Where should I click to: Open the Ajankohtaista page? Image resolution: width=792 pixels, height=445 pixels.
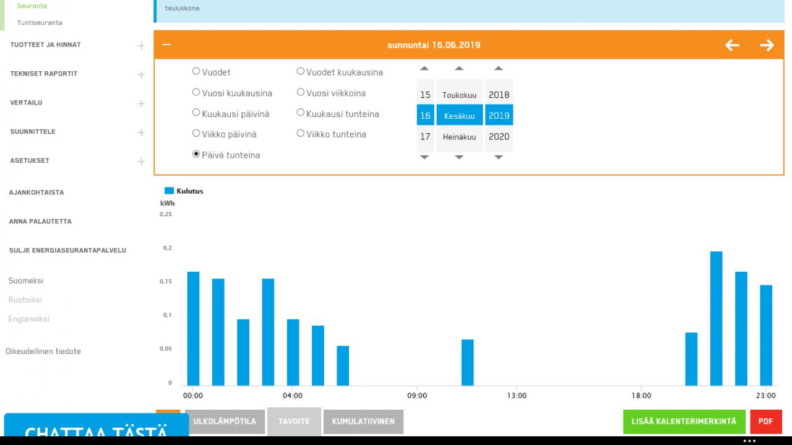(x=37, y=192)
